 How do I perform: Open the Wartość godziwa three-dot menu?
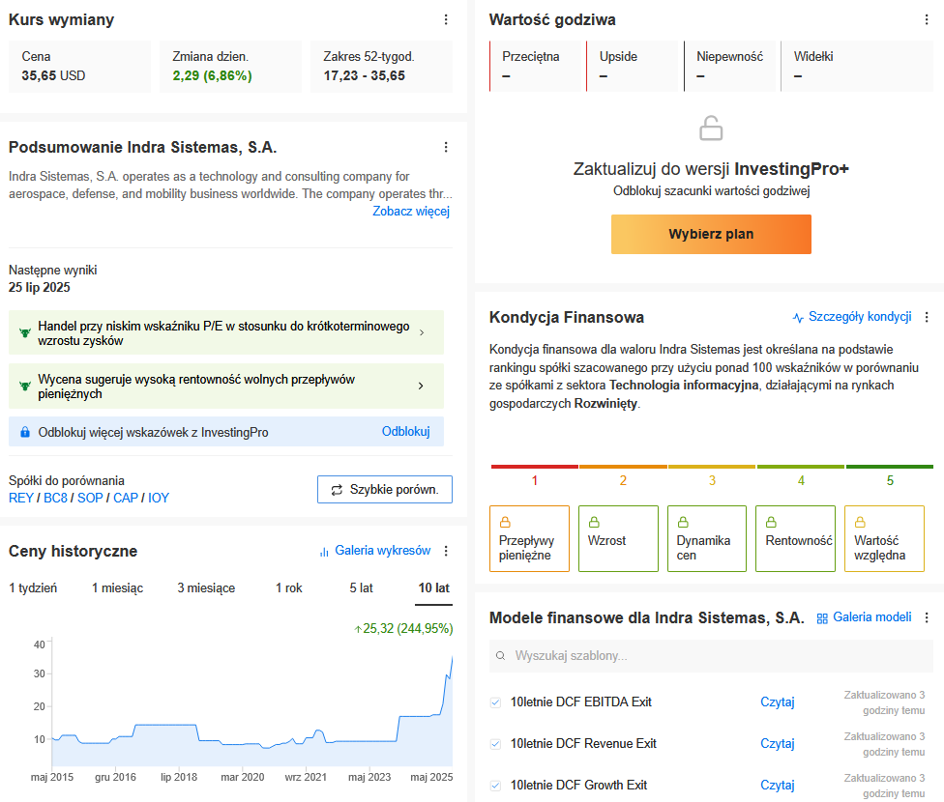click(x=927, y=20)
